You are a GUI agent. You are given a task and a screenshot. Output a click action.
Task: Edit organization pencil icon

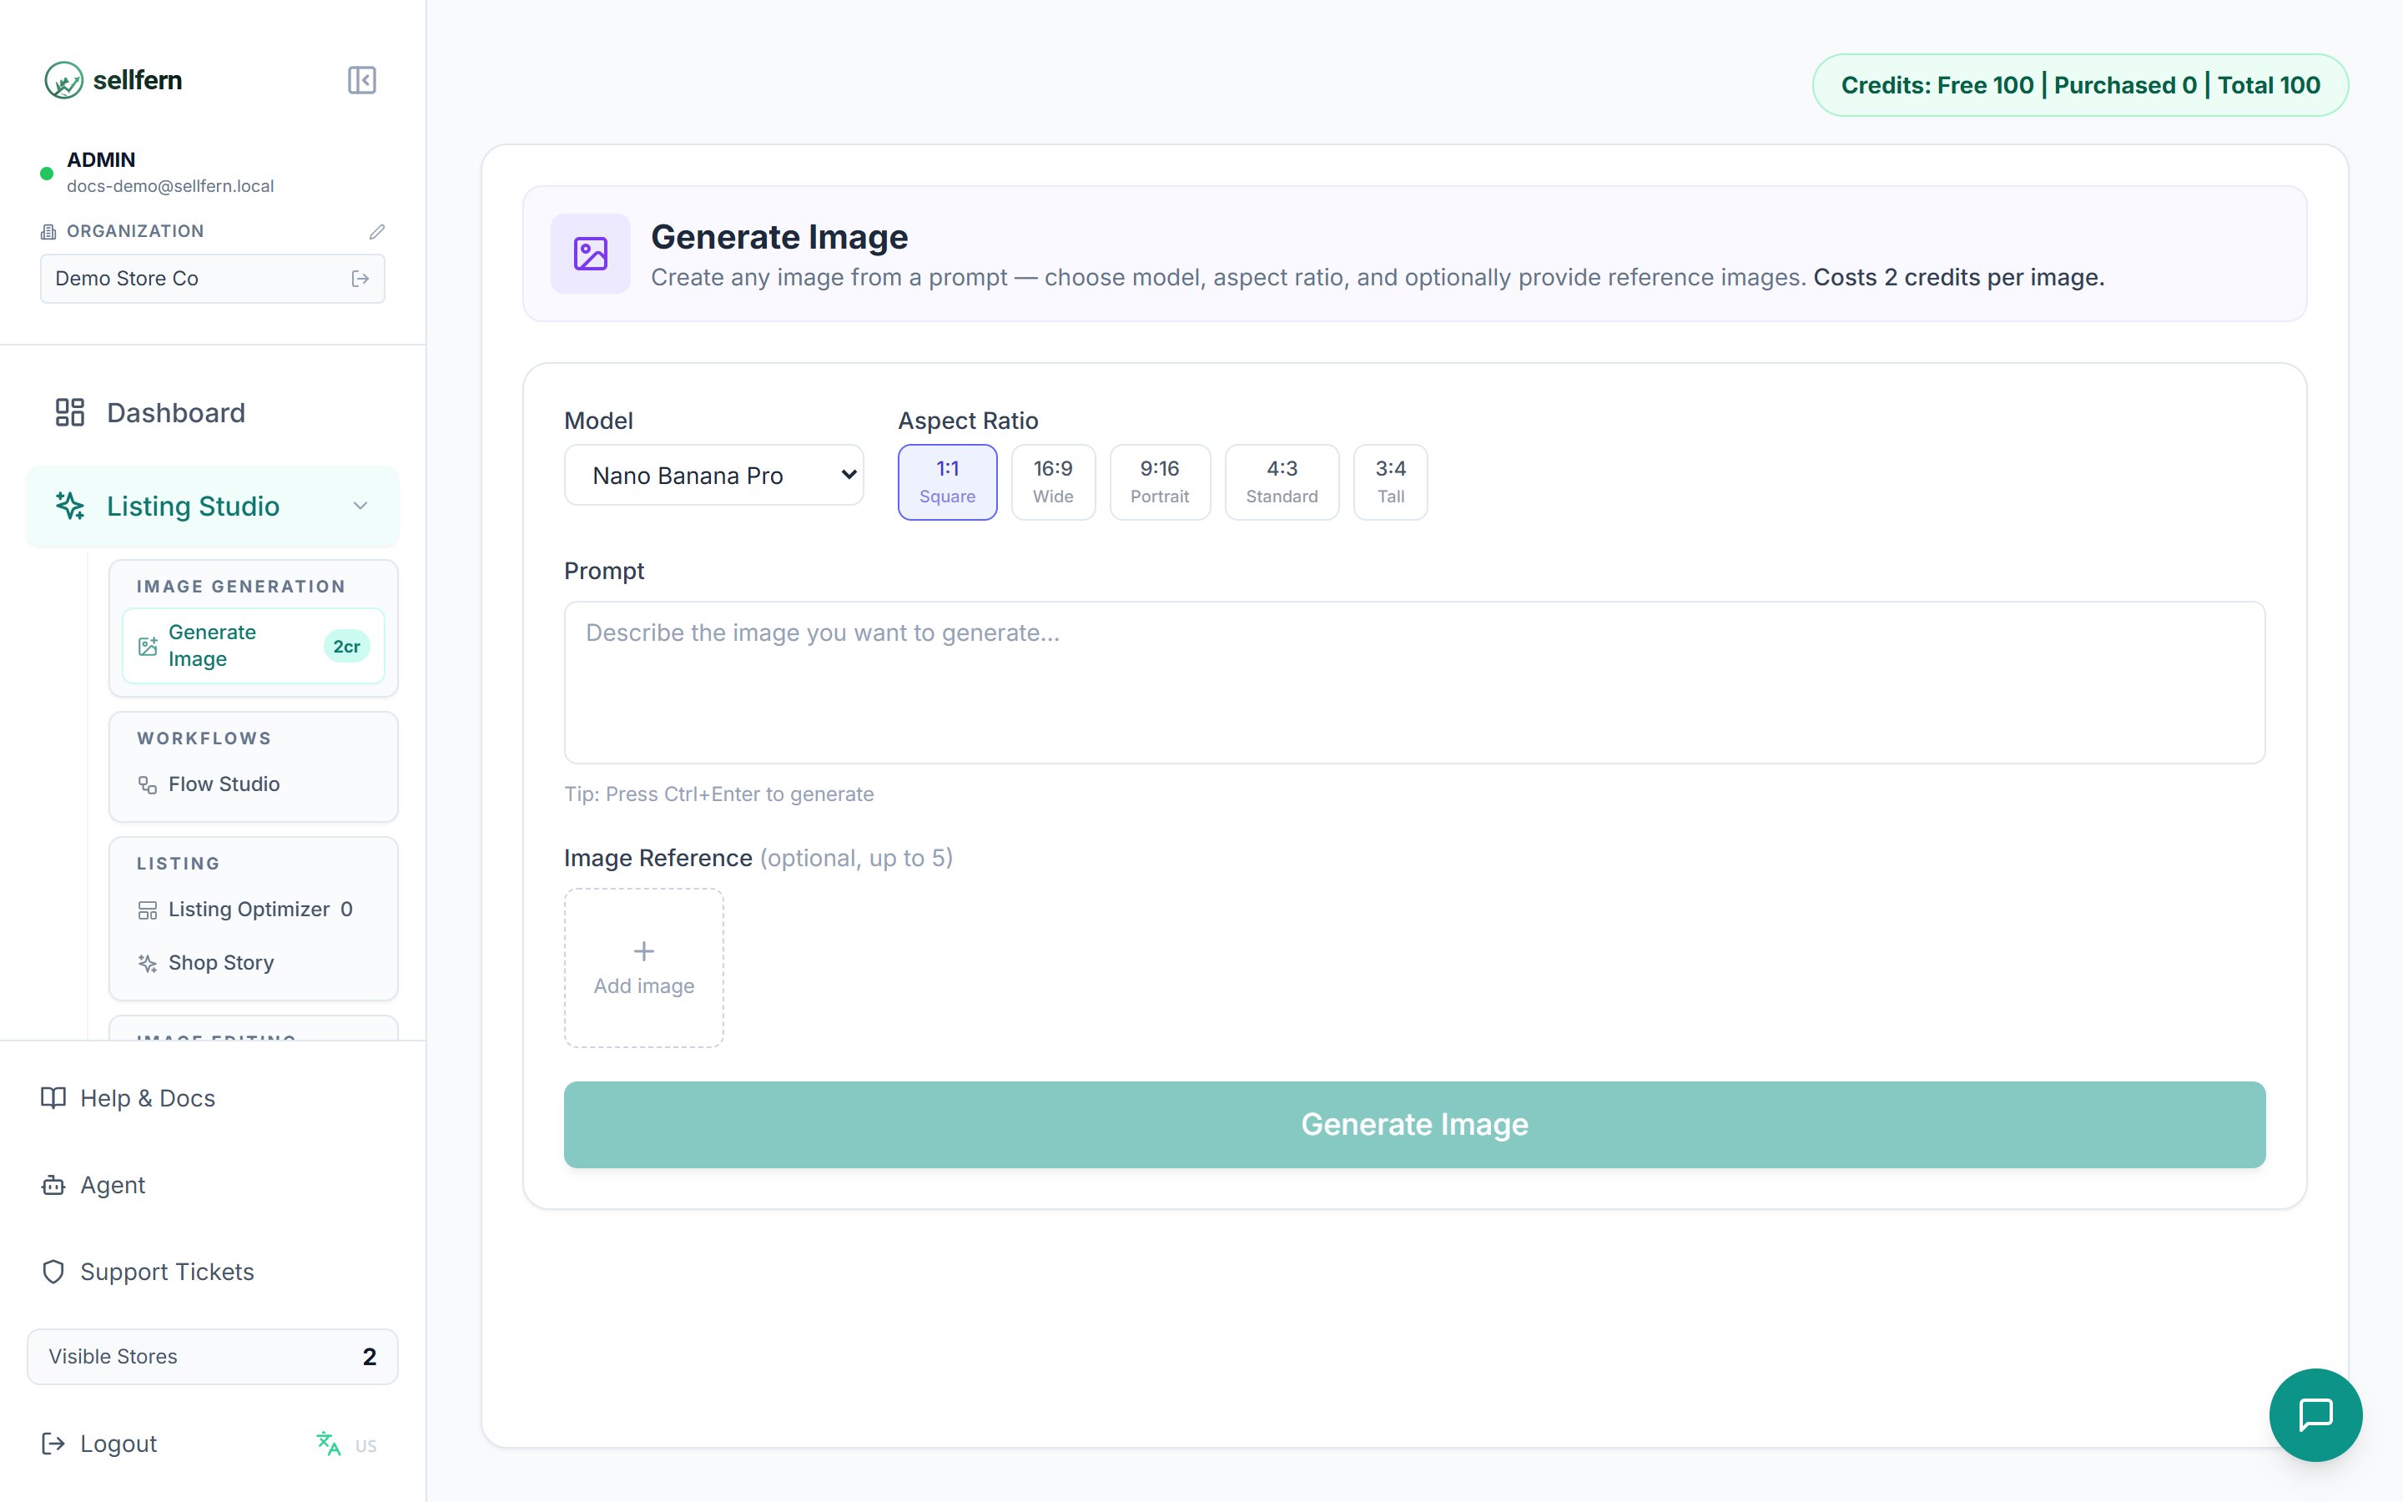coord(376,231)
